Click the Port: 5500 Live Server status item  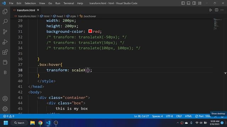pyautogui.click(x=203, y=116)
